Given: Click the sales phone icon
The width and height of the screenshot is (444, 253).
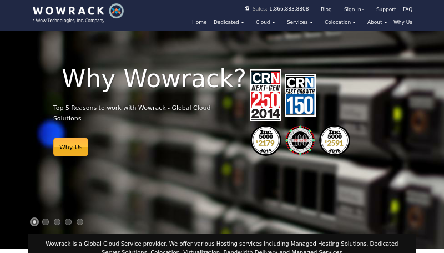Looking at the screenshot, I should pyautogui.click(x=247, y=8).
